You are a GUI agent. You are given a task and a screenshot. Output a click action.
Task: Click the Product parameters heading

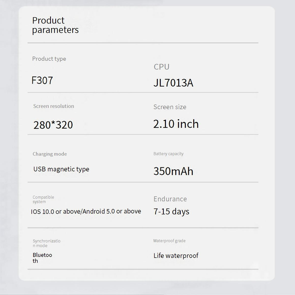[55, 25]
